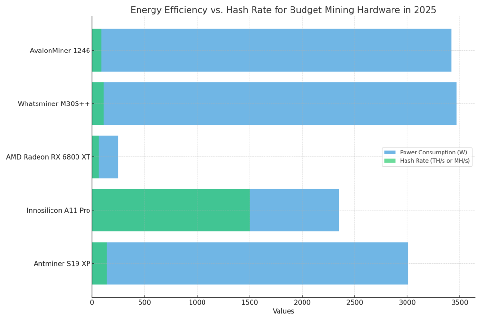Screen dimensions: 481x321
Task: Select the Antminer S19 XP blue power bar
Action: tap(257, 263)
